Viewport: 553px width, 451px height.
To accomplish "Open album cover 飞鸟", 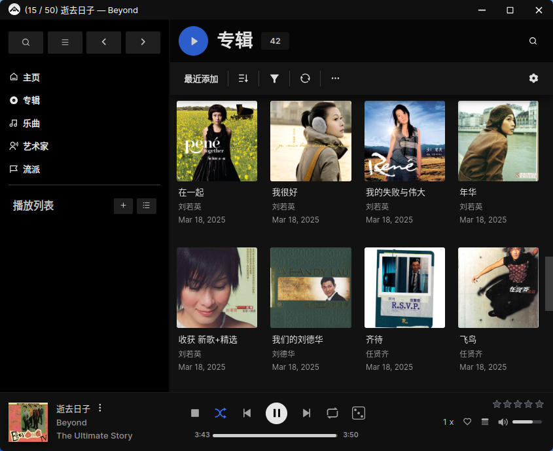I will 498,288.
